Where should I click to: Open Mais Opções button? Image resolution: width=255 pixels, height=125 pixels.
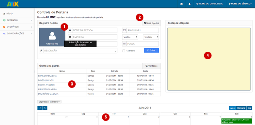point(151,23)
